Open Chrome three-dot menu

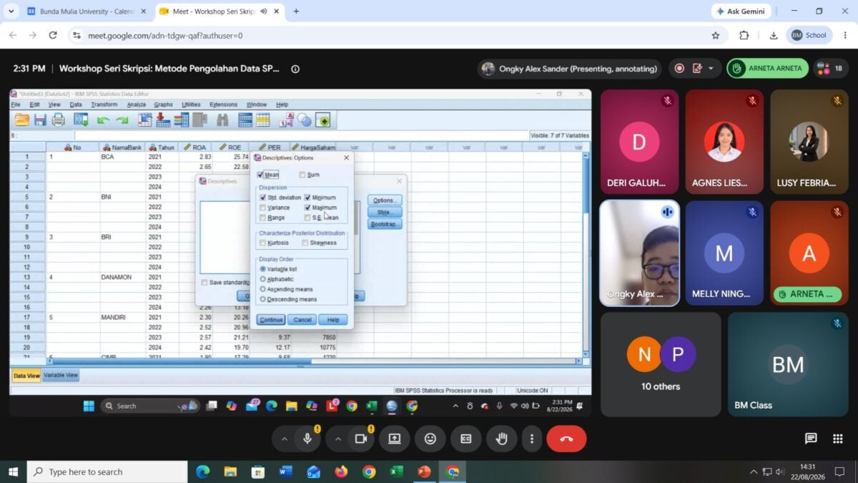(845, 35)
